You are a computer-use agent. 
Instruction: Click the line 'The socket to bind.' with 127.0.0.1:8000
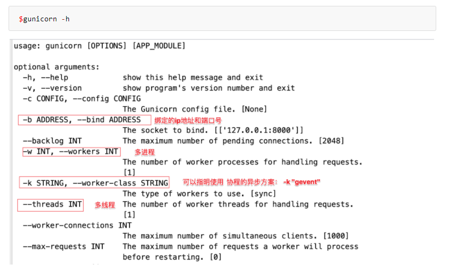click(x=213, y=130)
